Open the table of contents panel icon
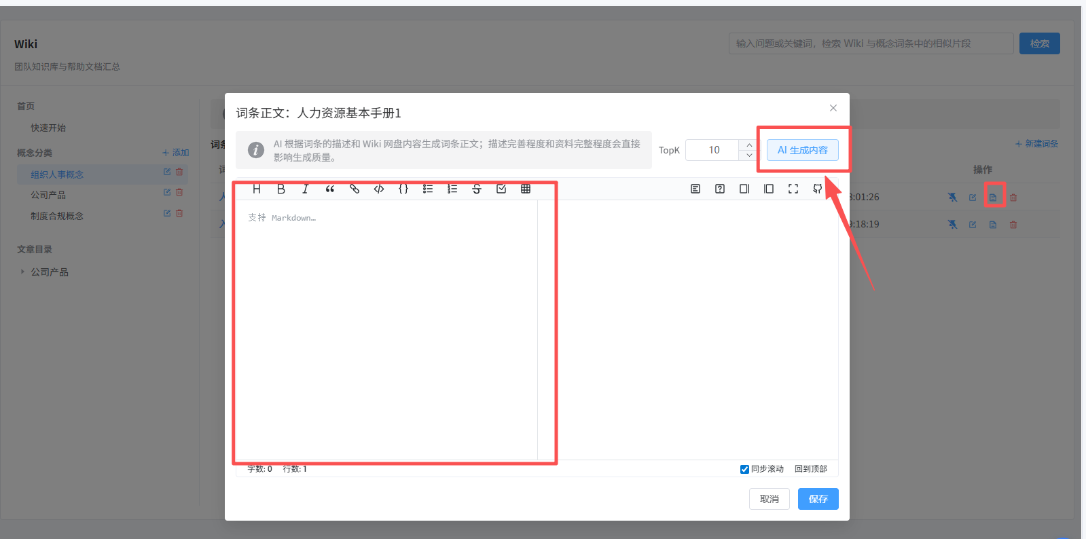The image size is (1086, 539). pos(695,189)
